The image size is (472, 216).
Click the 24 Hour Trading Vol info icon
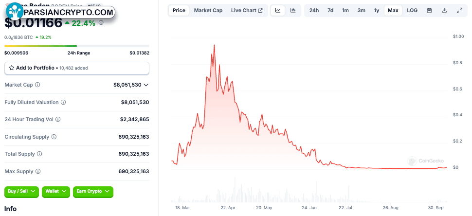(58, 119)
